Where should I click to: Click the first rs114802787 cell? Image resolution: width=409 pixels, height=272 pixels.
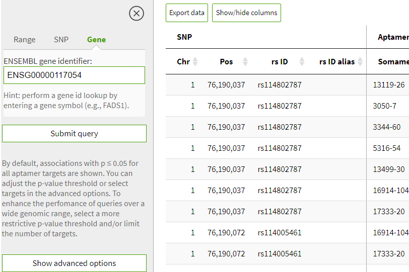coord(279,85)
